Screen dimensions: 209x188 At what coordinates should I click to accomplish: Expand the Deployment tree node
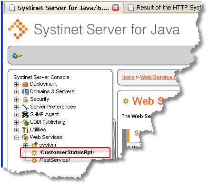[16, 84]
